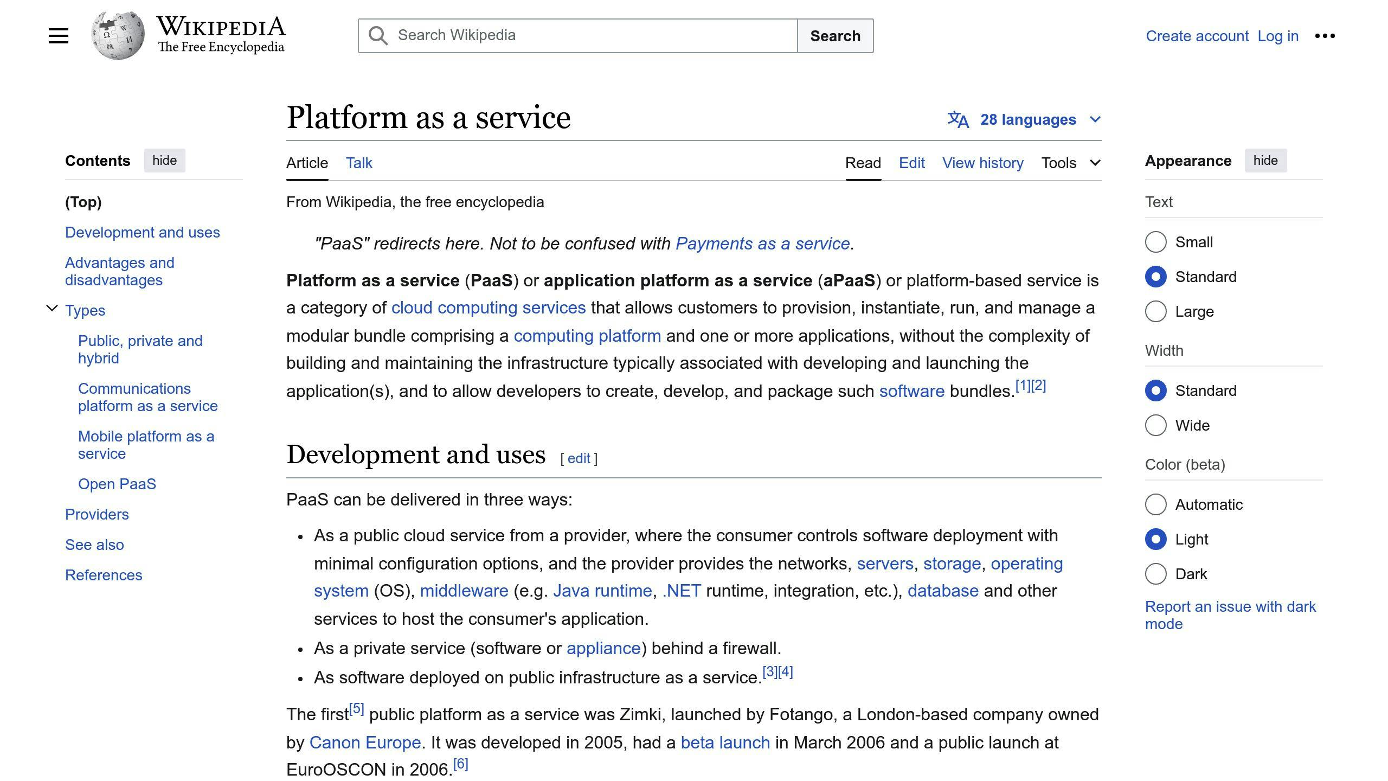Open Payments as a service link

pos(763,244)
